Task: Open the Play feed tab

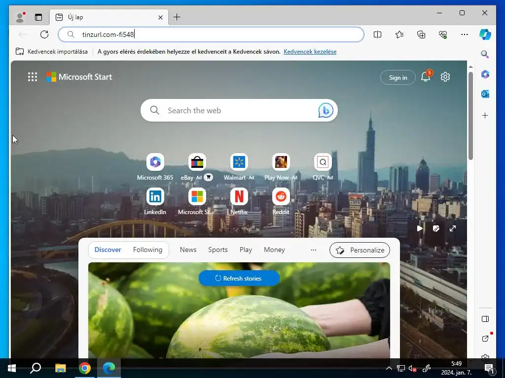Action: pyautogui.click(x=246, y=250)
